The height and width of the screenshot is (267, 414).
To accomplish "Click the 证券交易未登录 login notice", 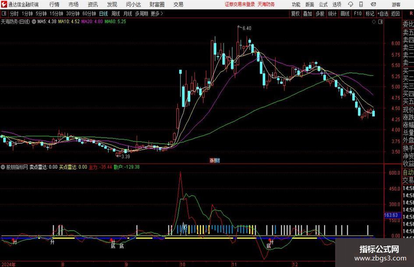I will 240,4.
